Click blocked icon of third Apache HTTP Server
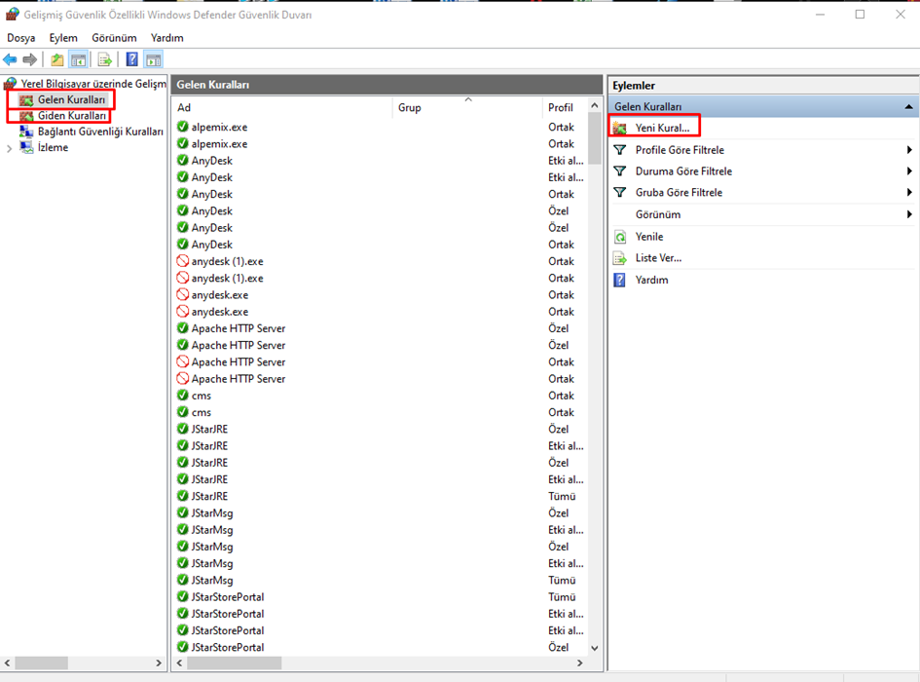Screen dimensions: 920x682 tap(182, 361)
